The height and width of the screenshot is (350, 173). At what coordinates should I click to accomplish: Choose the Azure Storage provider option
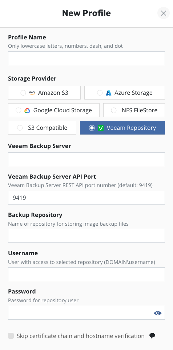coord(125,93)
